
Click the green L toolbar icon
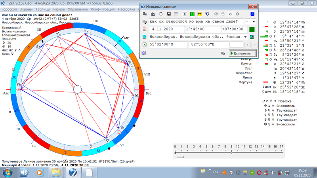coord(192,14)
